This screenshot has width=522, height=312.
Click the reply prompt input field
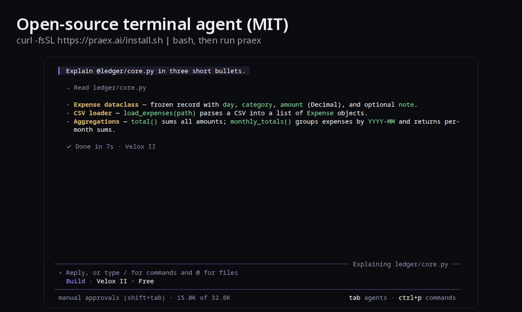tap(152, 273)
